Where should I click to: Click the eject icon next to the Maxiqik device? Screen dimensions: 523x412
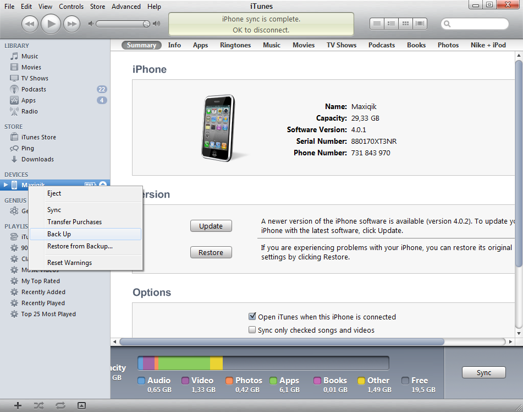103,184
